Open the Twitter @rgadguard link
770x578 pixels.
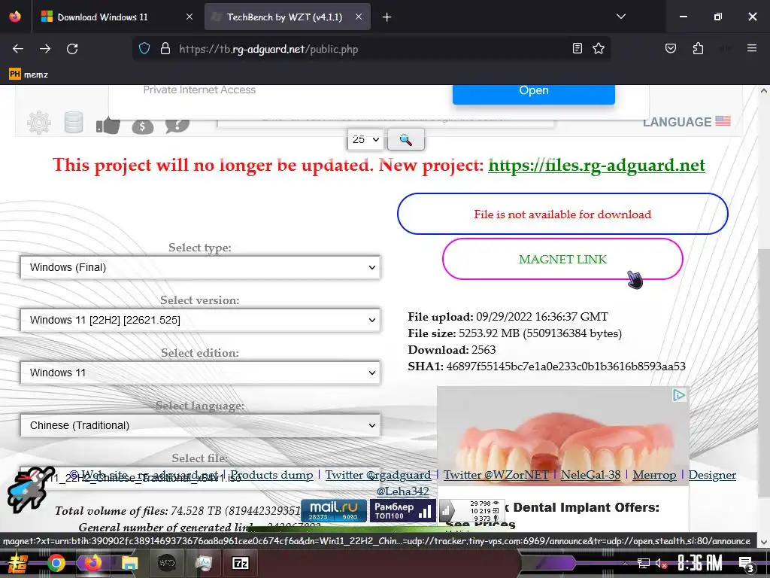coord(377,475)
